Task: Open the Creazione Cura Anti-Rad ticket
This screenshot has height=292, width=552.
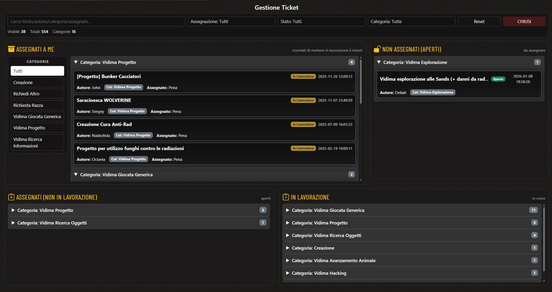Action: (x=214, y=130)
